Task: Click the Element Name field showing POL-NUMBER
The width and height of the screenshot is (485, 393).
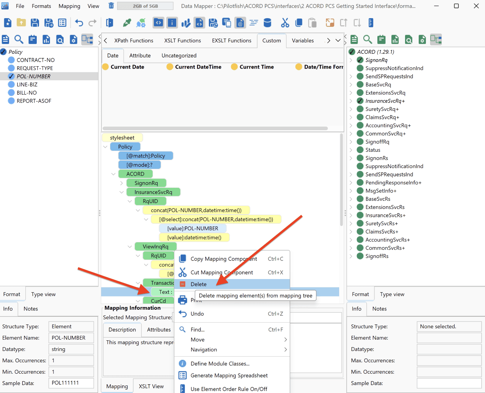Action: pos(71,338)
